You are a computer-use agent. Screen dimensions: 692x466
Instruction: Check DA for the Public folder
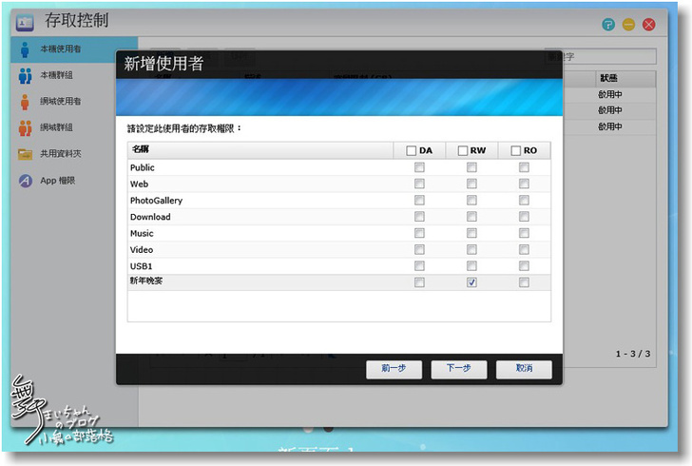tap(419, 167)
